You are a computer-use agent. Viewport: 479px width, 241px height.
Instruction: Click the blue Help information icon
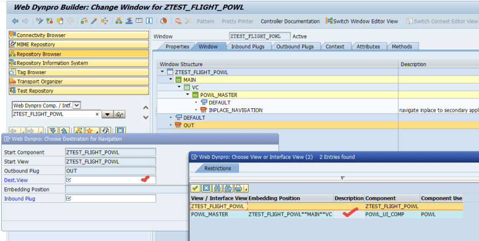pyautogui.click(x=149, y=21)
